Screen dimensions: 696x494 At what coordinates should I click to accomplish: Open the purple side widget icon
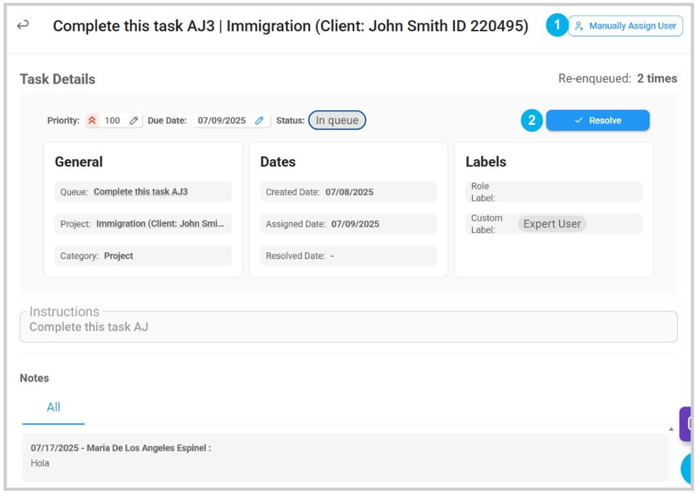click(x=687, y=424)
